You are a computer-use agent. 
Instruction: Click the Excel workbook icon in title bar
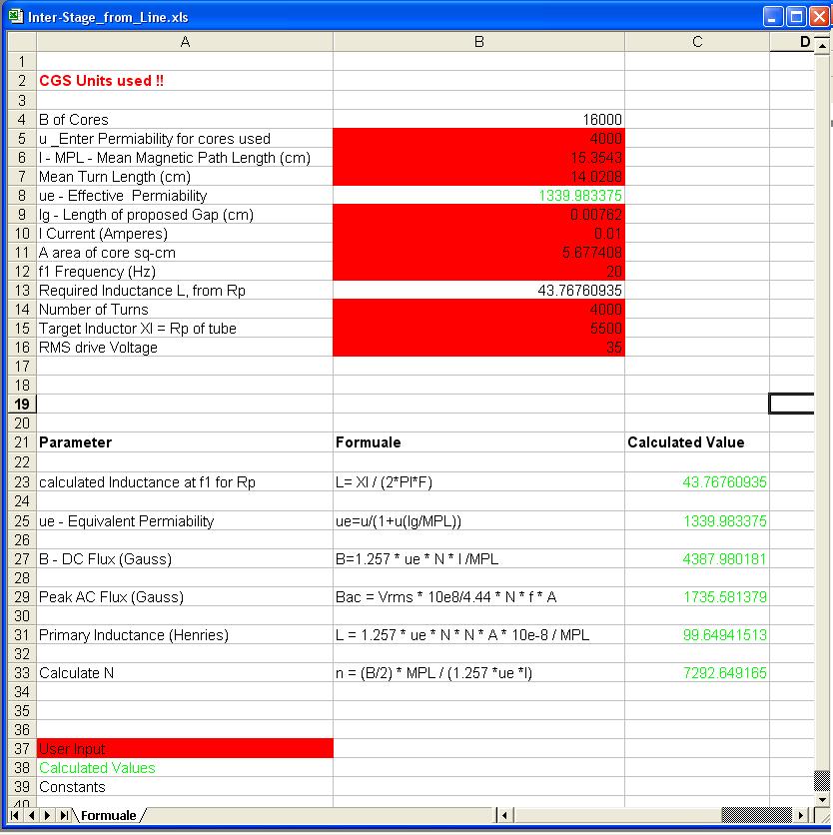16,17
